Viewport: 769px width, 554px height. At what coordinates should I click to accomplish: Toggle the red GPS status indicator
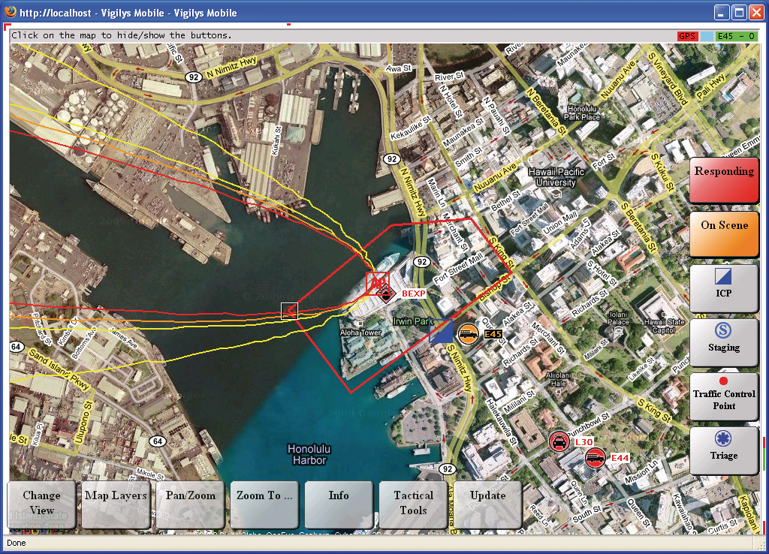pos(687,36)
